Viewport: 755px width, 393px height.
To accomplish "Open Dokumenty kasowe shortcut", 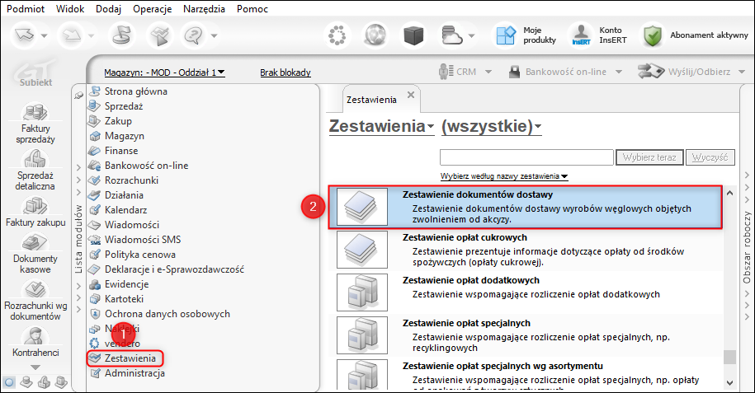I will [x=35, y=254].
